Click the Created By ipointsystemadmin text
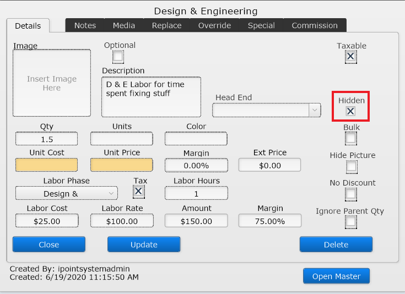 coord(70,269)
